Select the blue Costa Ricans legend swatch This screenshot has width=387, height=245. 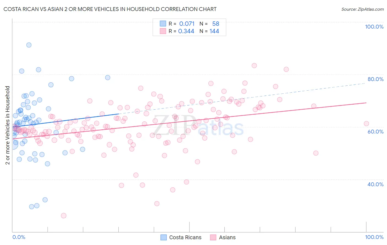(x=163, y=237)
